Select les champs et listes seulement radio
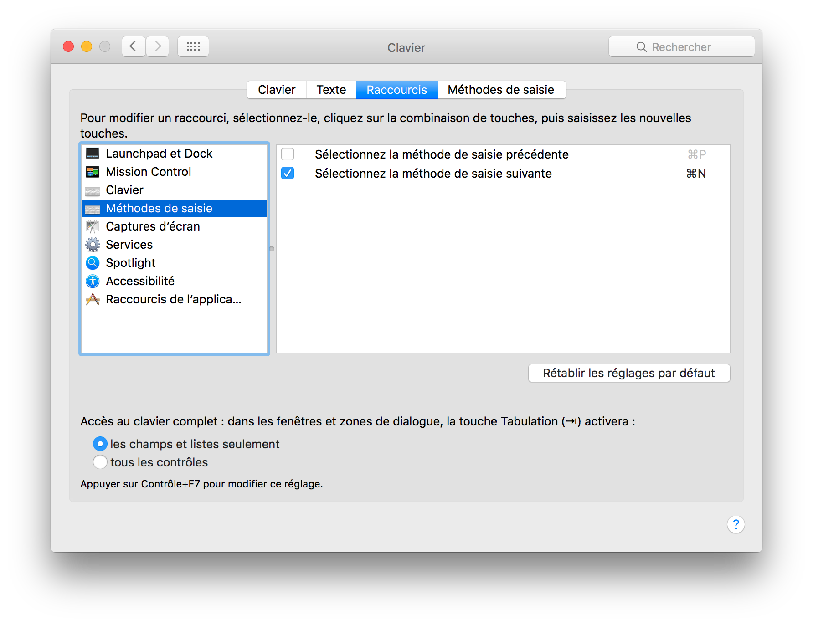 click(100, 444)
